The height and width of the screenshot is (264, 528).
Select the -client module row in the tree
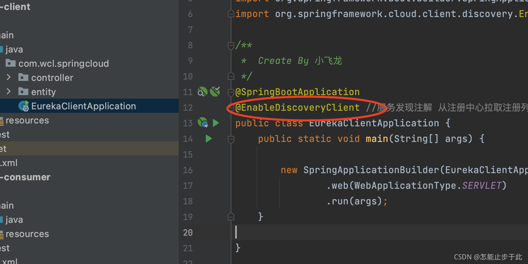coord(89,7)
